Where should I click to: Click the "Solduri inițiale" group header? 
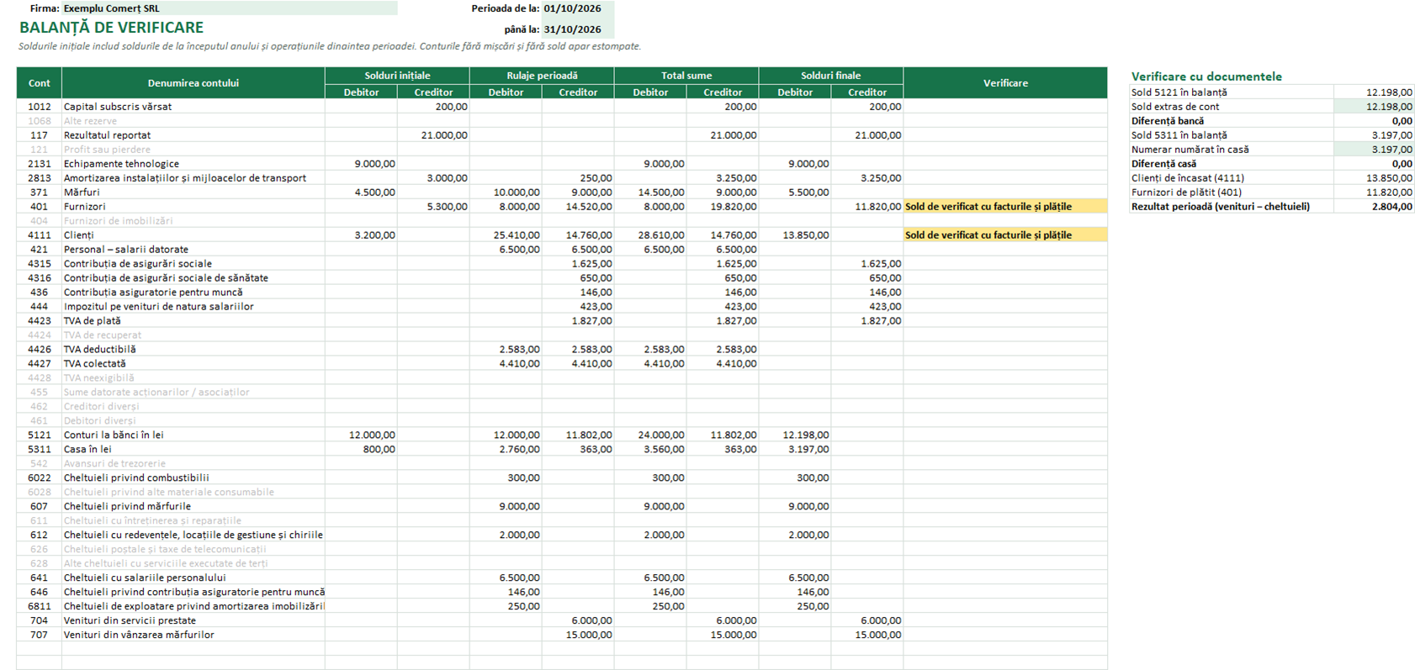397,76
